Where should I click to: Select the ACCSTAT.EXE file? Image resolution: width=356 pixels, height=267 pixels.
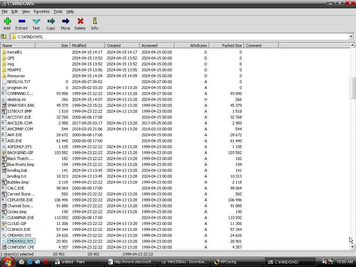point(19,117)
